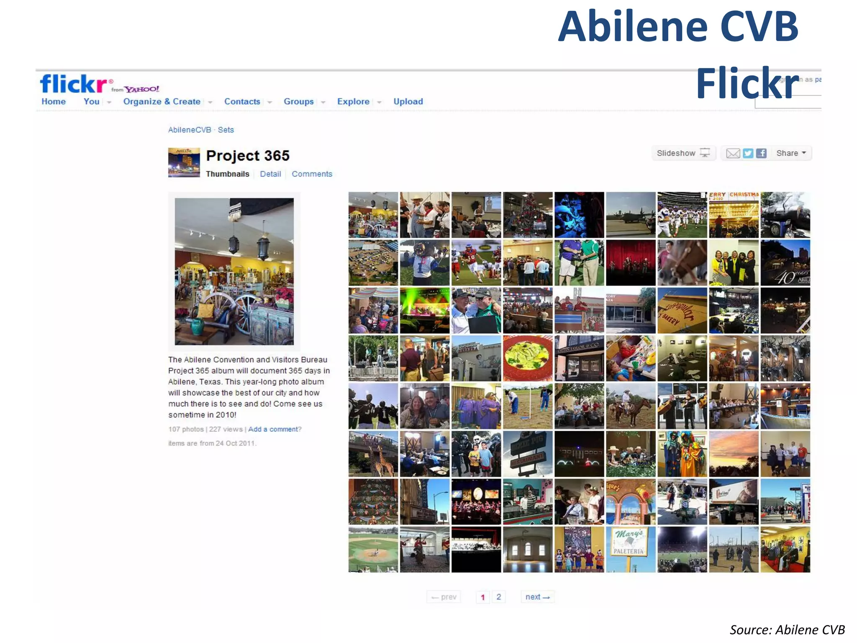This screenshot has height=643, width=857.
Task: Switch to Comments view
Action: (x=312, y=174)
